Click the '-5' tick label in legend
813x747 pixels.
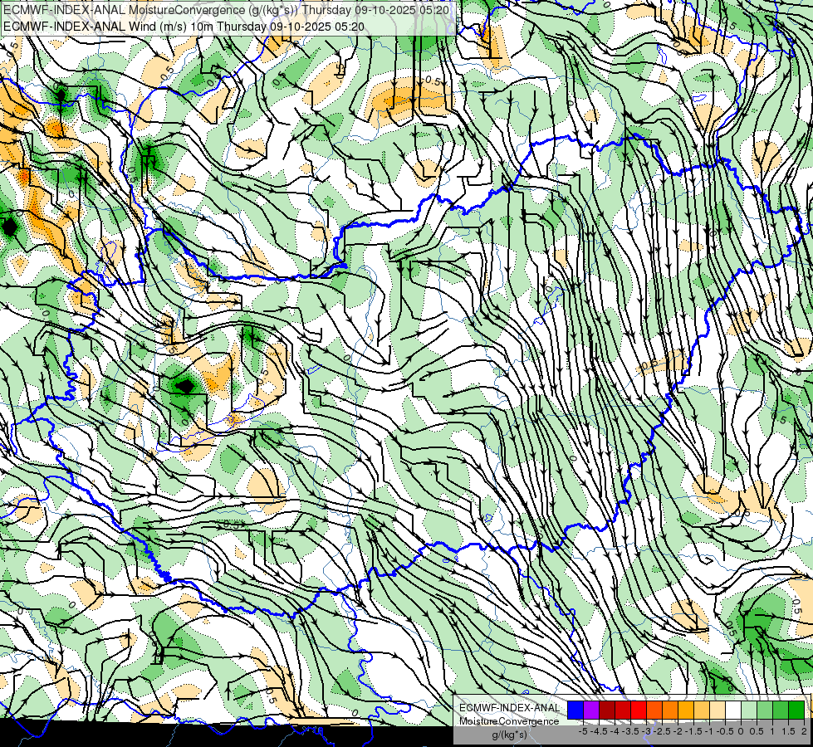583,731
